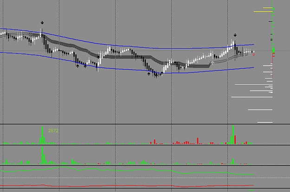
Task: Click the red oscillator line in the bottom panel
Action: 127,185
